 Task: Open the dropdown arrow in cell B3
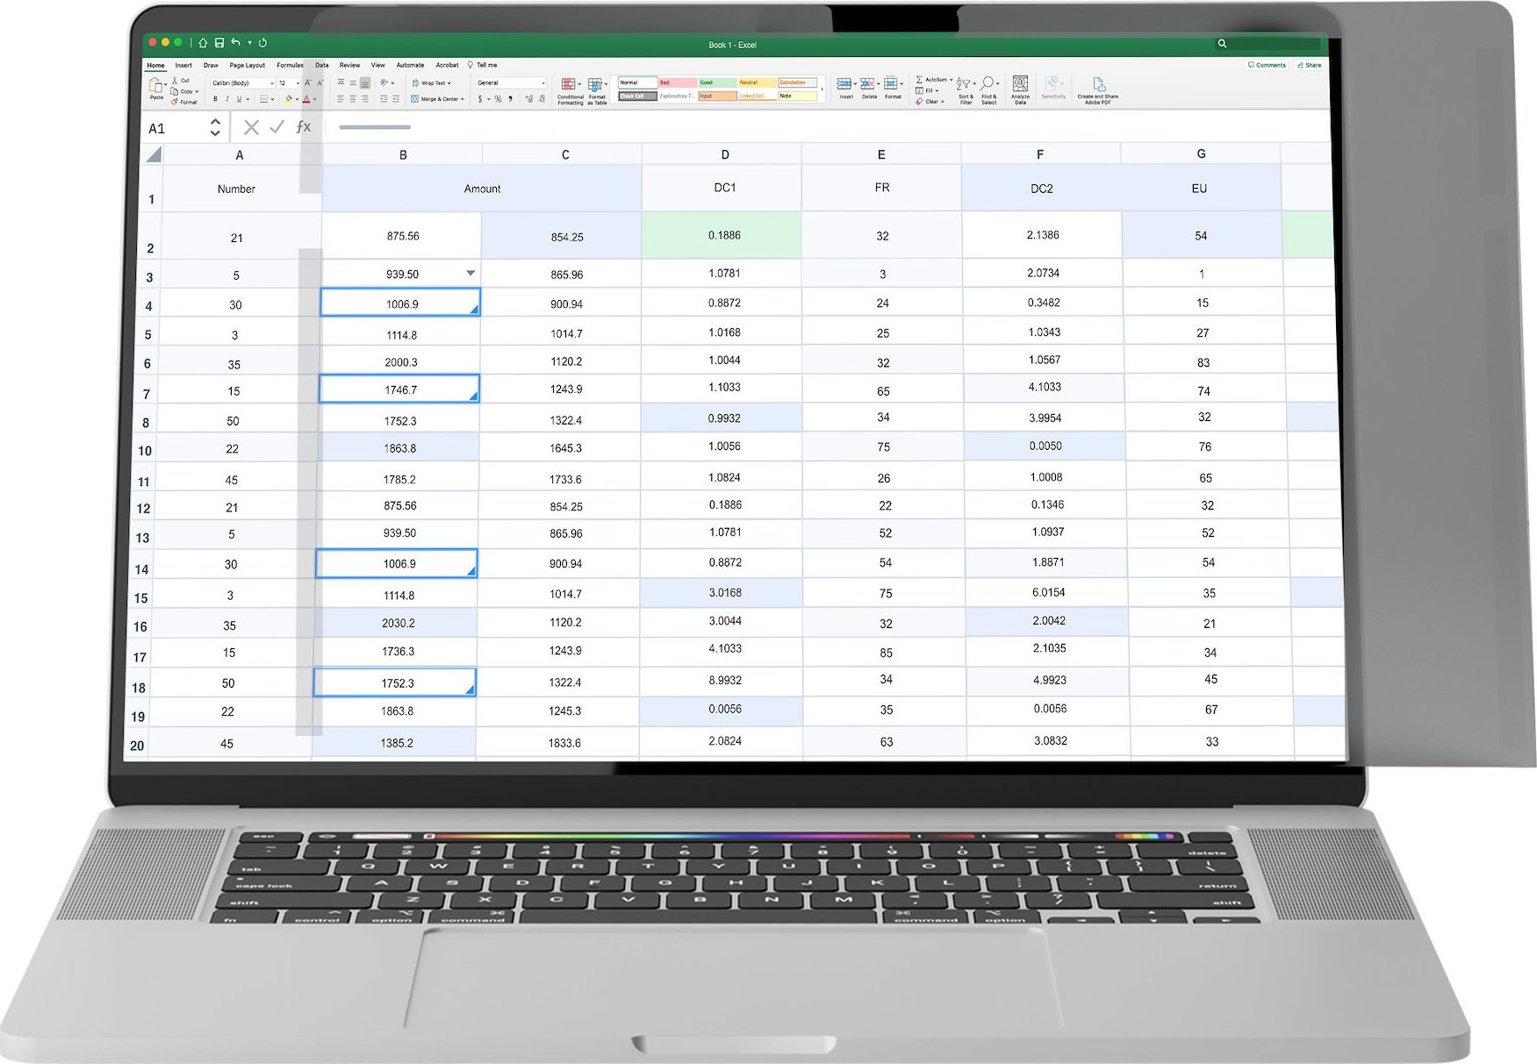coord(470,274)
